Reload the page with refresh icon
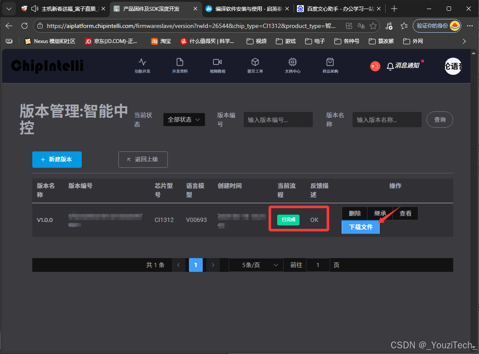This screenshot has height=354, width=479. 25,26
